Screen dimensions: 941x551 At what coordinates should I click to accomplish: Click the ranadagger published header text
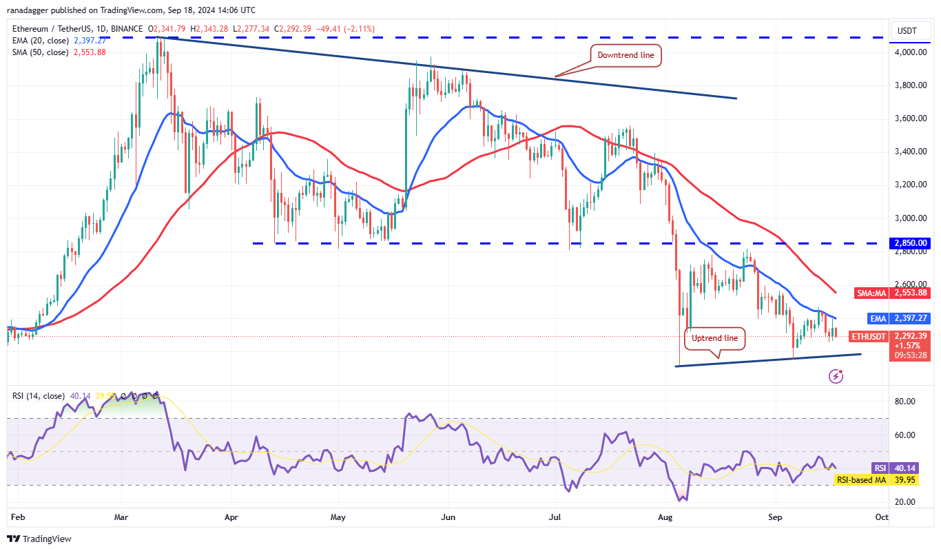(x=131, y=10)
